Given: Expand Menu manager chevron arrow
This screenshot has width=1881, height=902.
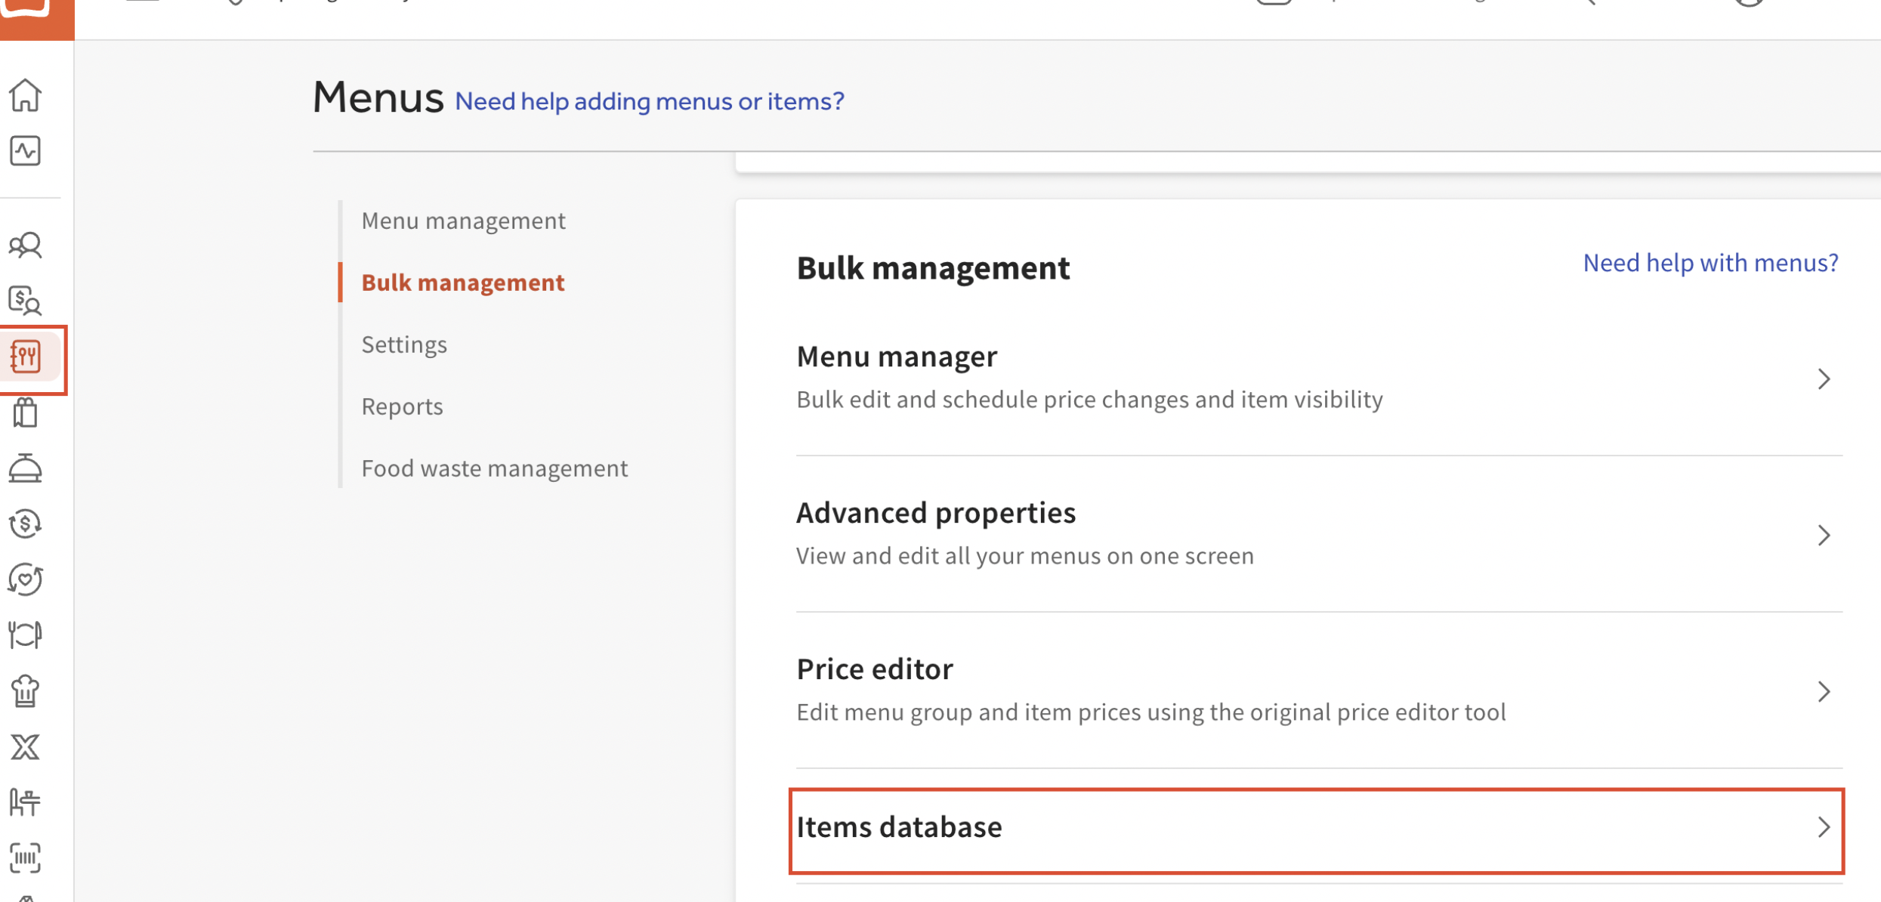Looking at the screenshot, I should pos(1824,378).
